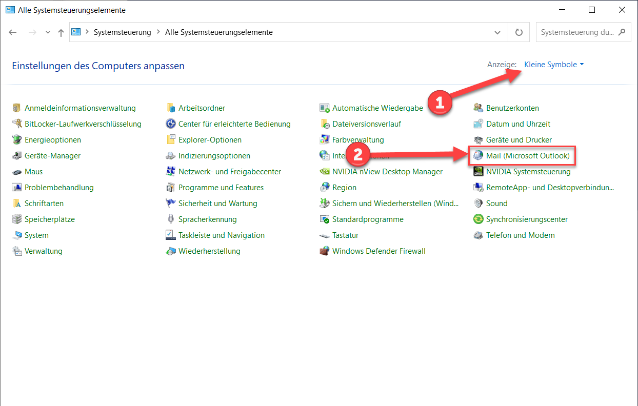Click the Windows Defender Firewall icon

coord(324,251)
